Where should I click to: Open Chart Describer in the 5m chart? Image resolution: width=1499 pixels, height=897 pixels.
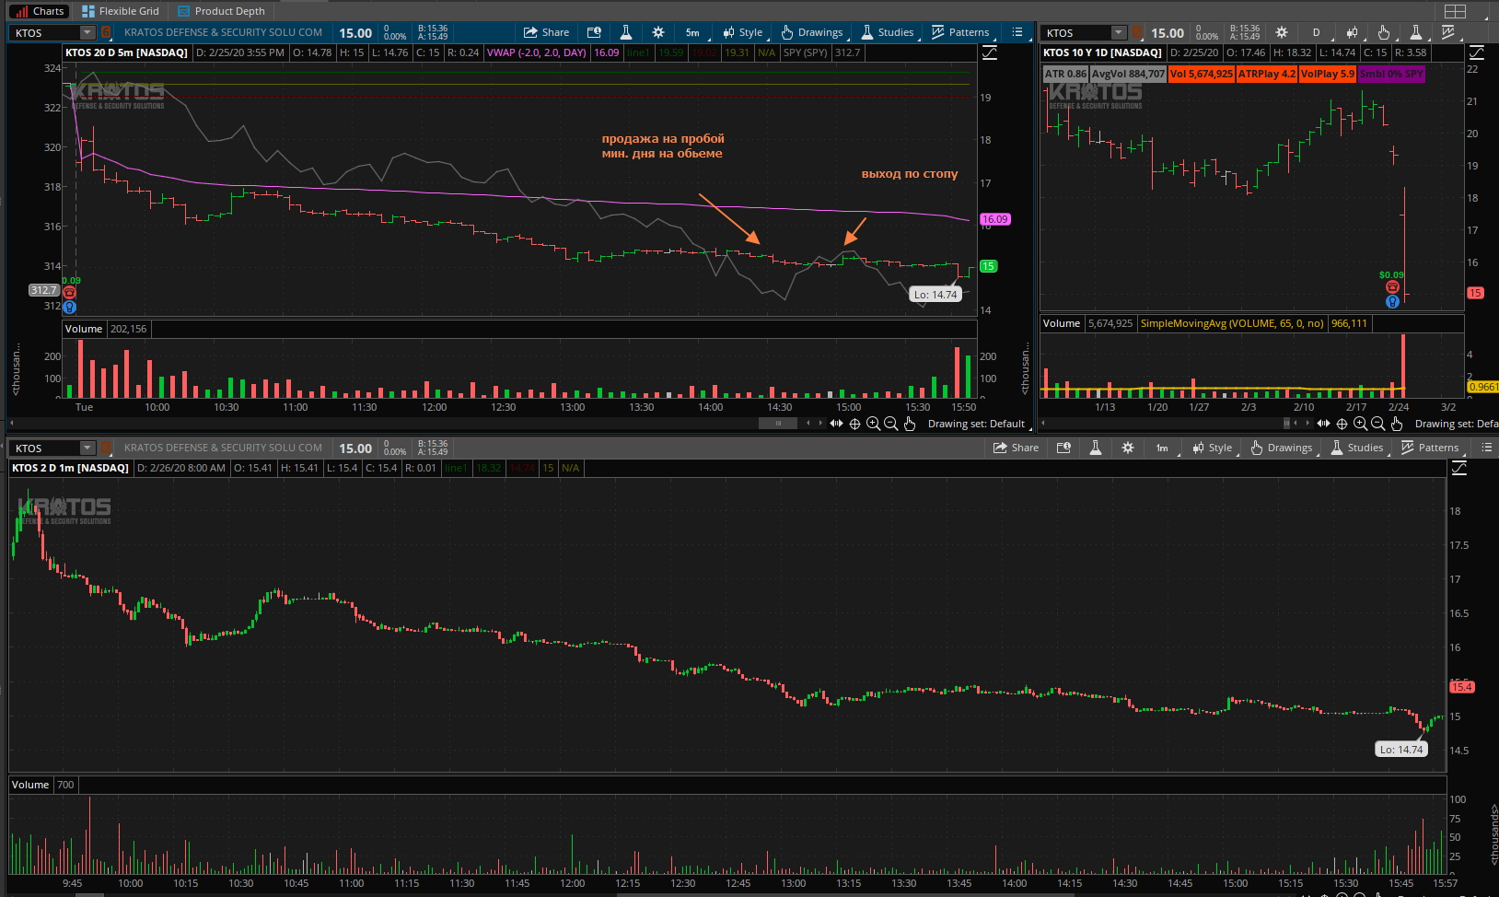[594, 32]
